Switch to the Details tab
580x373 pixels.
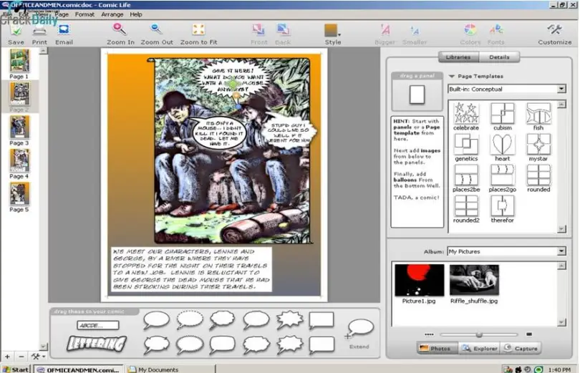coord(499,57)
